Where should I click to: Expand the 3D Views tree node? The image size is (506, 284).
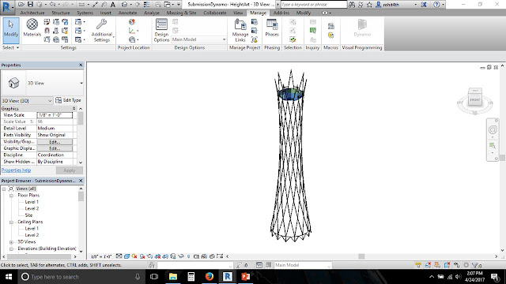(x=11, y=242)
